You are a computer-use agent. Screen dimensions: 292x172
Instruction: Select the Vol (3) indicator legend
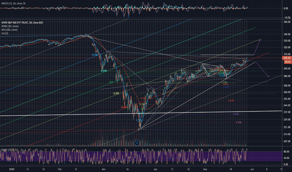5,33
